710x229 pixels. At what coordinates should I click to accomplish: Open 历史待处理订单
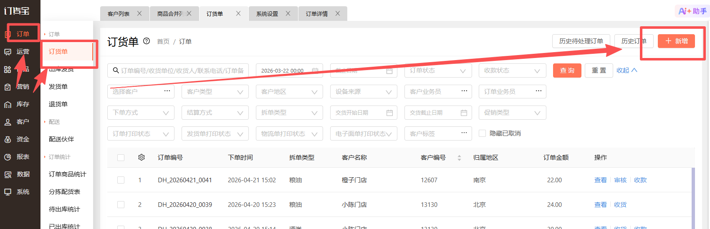[x=581, y=41]
